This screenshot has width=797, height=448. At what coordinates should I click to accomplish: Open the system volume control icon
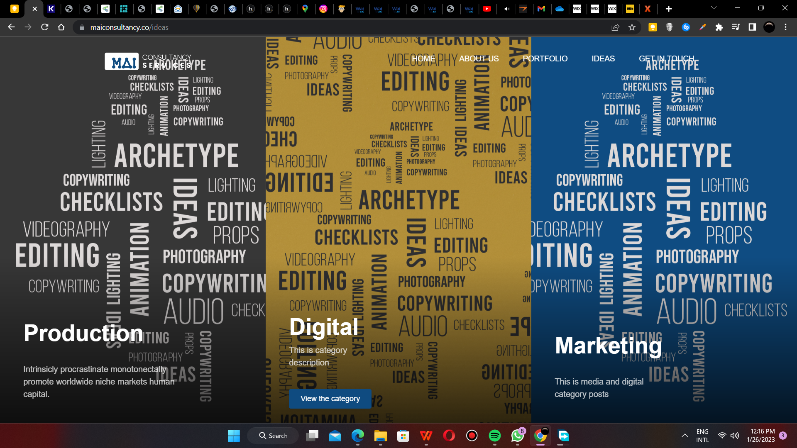(x=735, y=436)
